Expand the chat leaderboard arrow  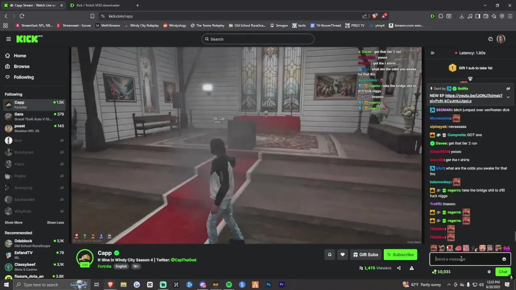pos(470,79)
